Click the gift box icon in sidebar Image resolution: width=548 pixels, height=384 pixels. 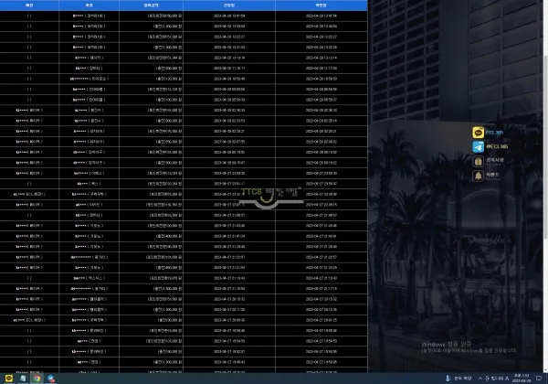(x=478, y=161)
